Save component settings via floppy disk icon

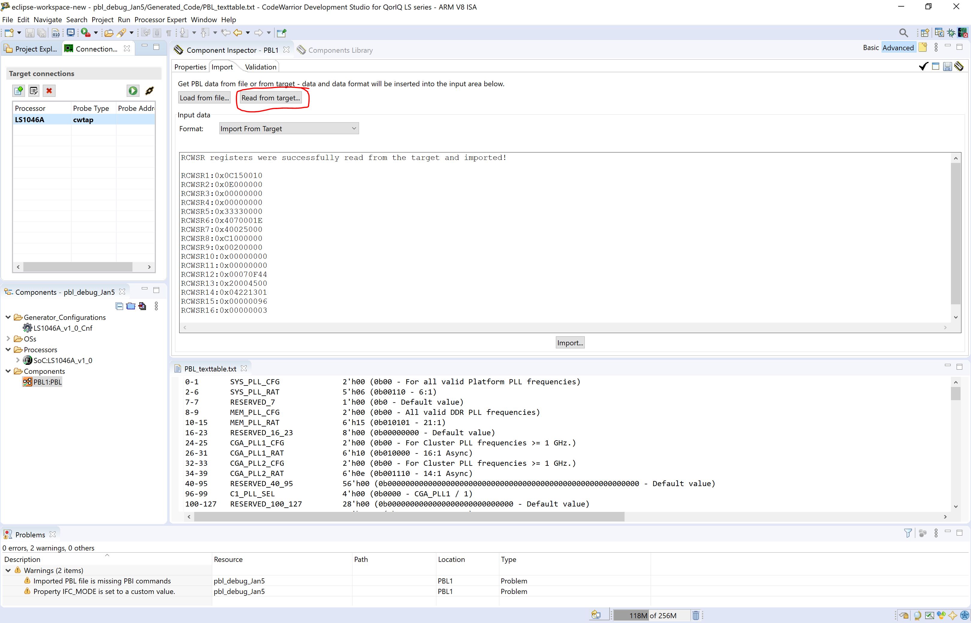point(948,66)
